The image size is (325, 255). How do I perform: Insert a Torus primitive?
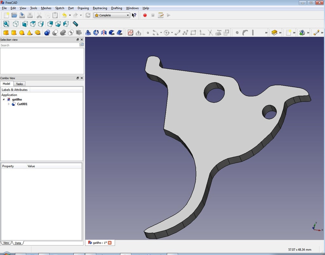(37, 32)
